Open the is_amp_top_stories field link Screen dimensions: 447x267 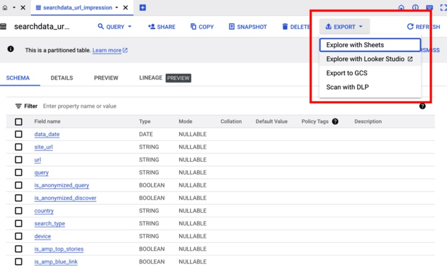(x=59, y=249)
